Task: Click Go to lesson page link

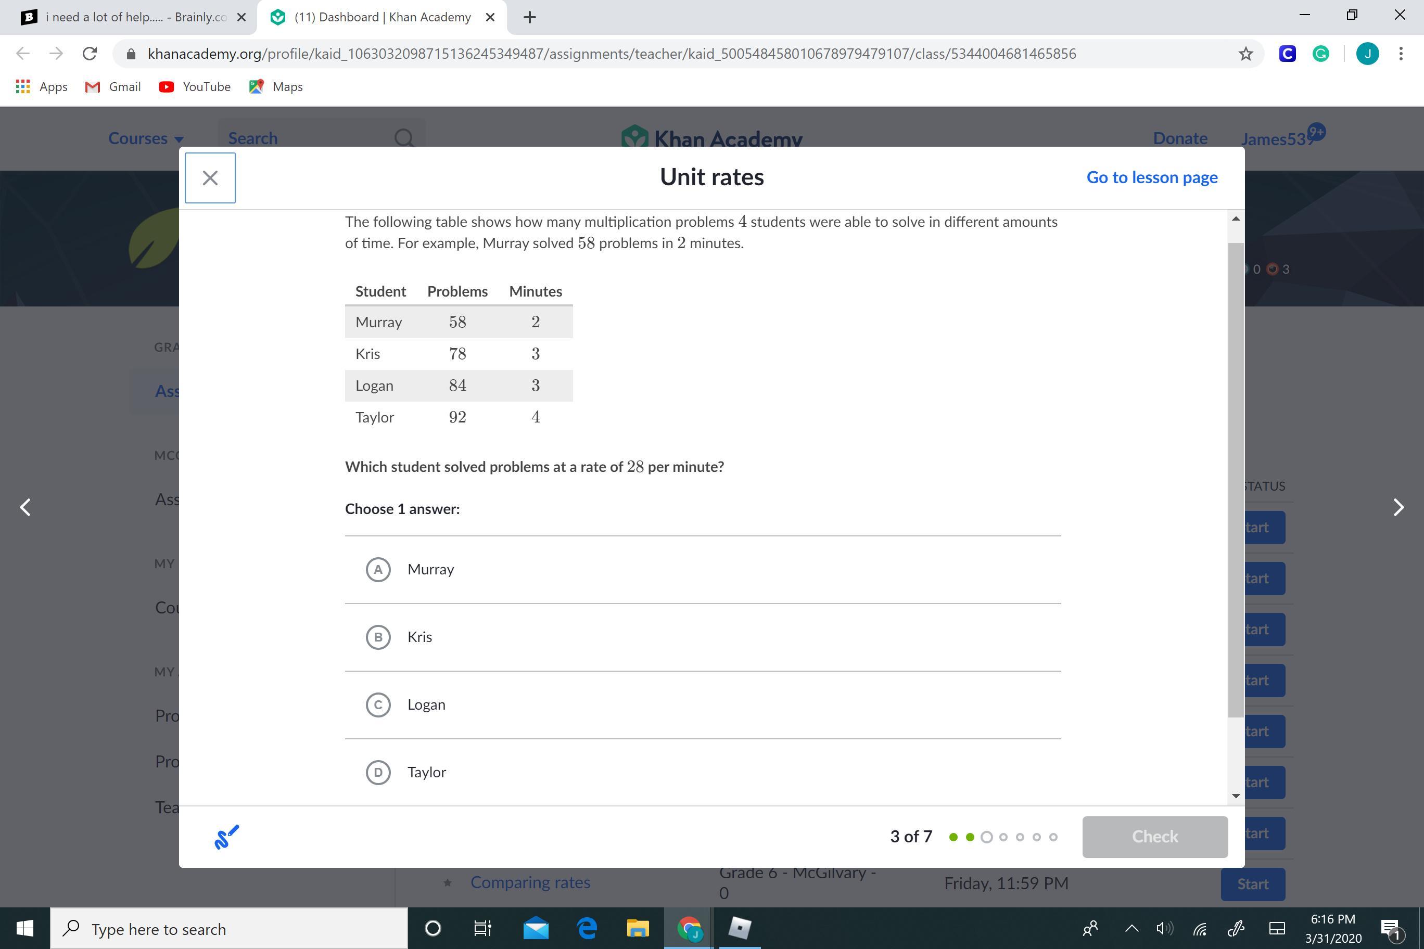Action: pos(1152,177)
